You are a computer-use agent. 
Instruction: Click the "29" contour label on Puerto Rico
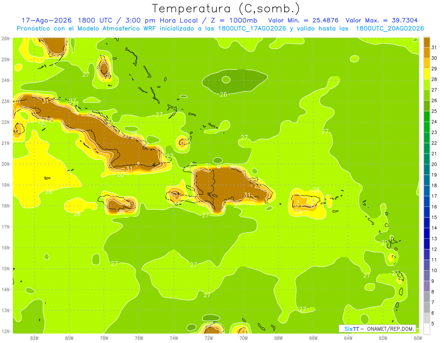tap(298, 212)
